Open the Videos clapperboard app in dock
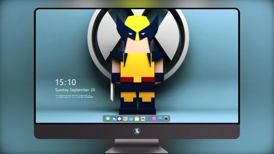274x154 pixels. tap(131, 119)
